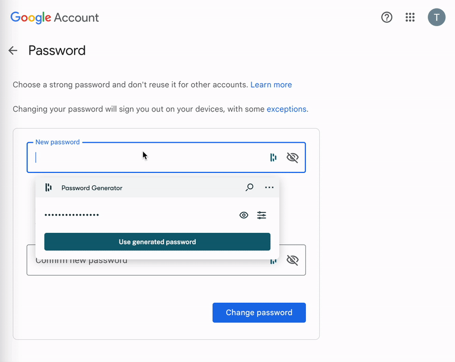This screenshot has width=455, height=362.
Task: Click the Use generated password button
Action: (157, 241)
